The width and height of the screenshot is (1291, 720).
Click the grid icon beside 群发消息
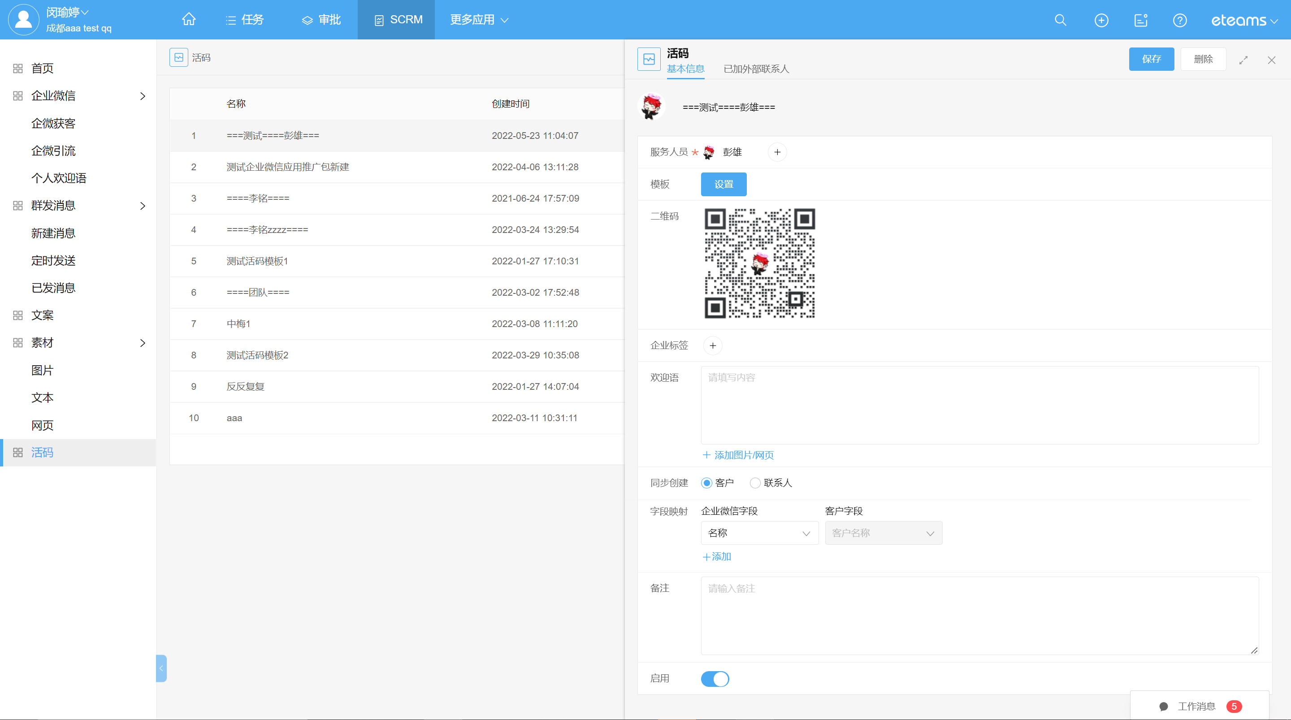pos(18,206)
